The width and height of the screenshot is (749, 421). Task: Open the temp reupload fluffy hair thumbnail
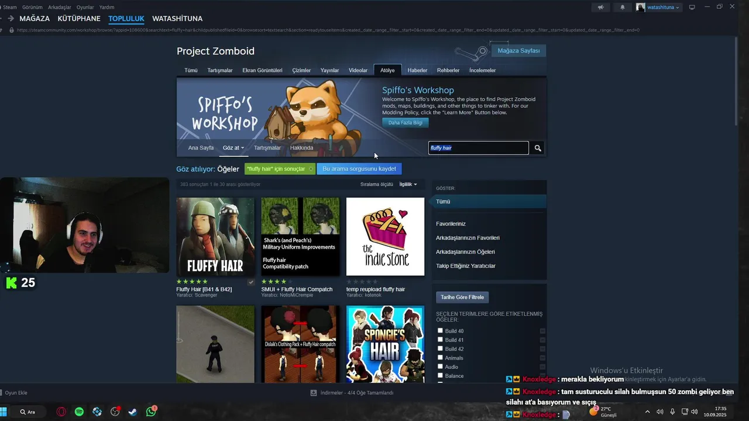(x=385, y=237)
